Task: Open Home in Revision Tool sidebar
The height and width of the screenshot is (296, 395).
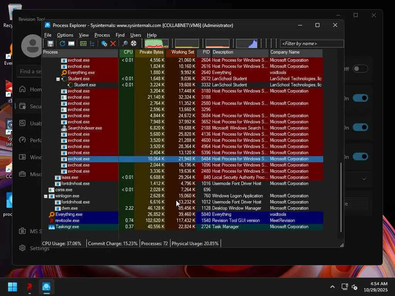Action: 22,89
